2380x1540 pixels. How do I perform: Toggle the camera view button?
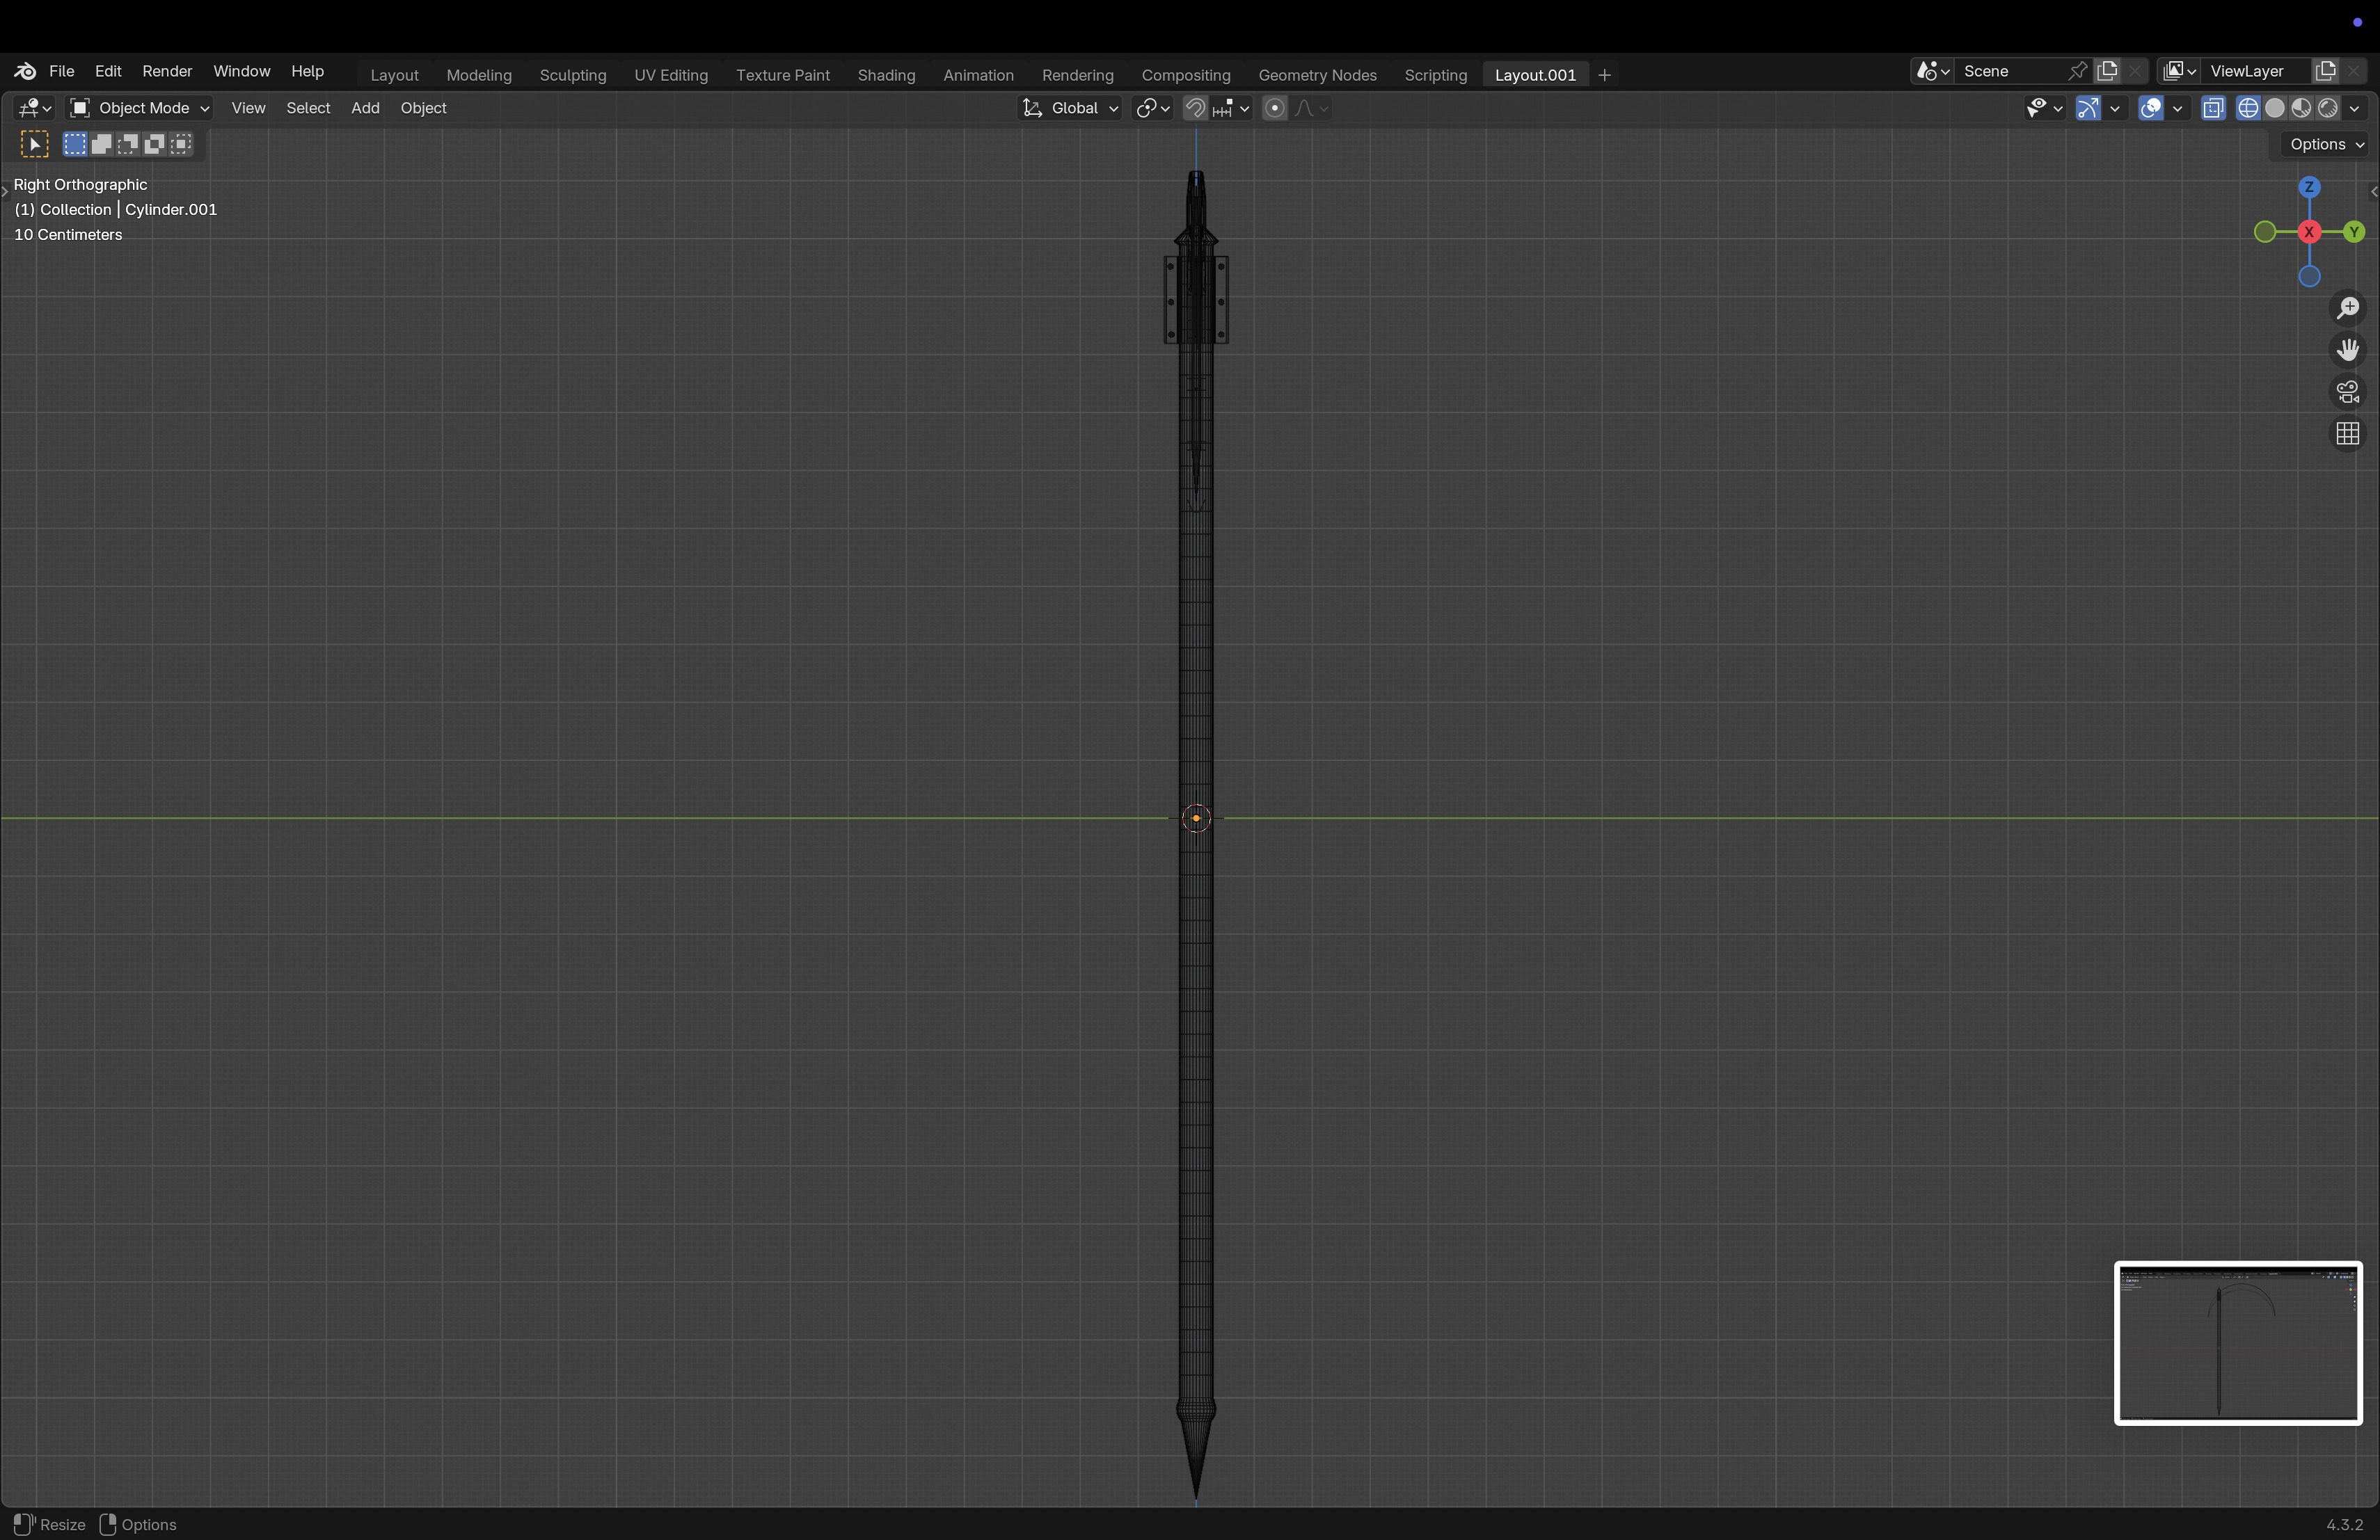pos(2347,392)
